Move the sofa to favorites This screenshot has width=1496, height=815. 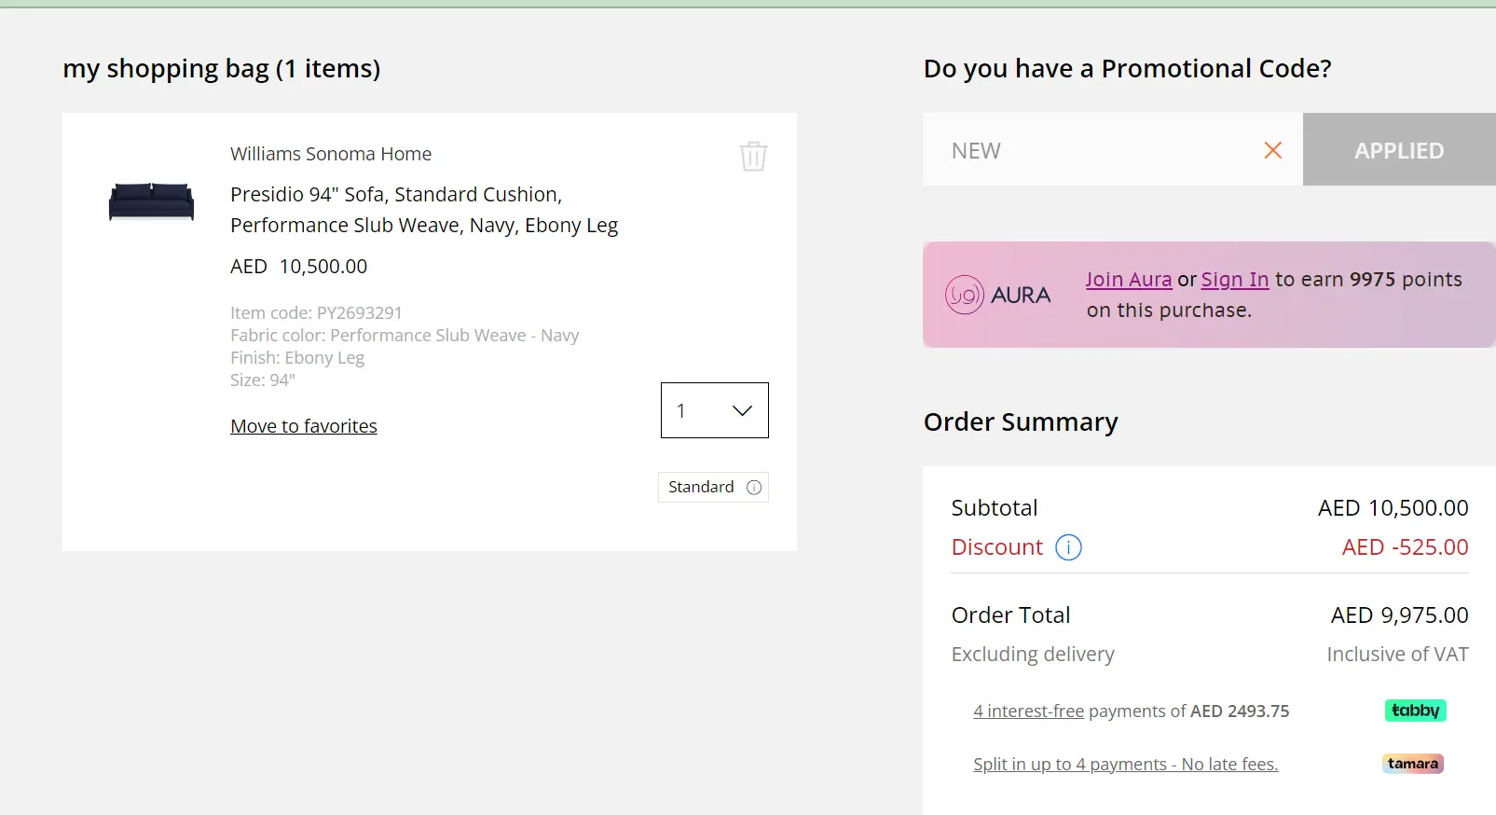304,426
